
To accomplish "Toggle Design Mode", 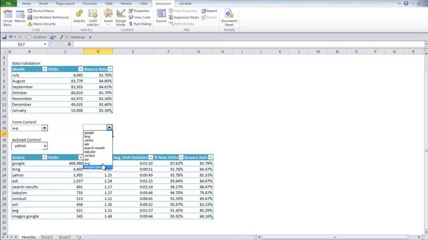I will (x=120, y=17).
